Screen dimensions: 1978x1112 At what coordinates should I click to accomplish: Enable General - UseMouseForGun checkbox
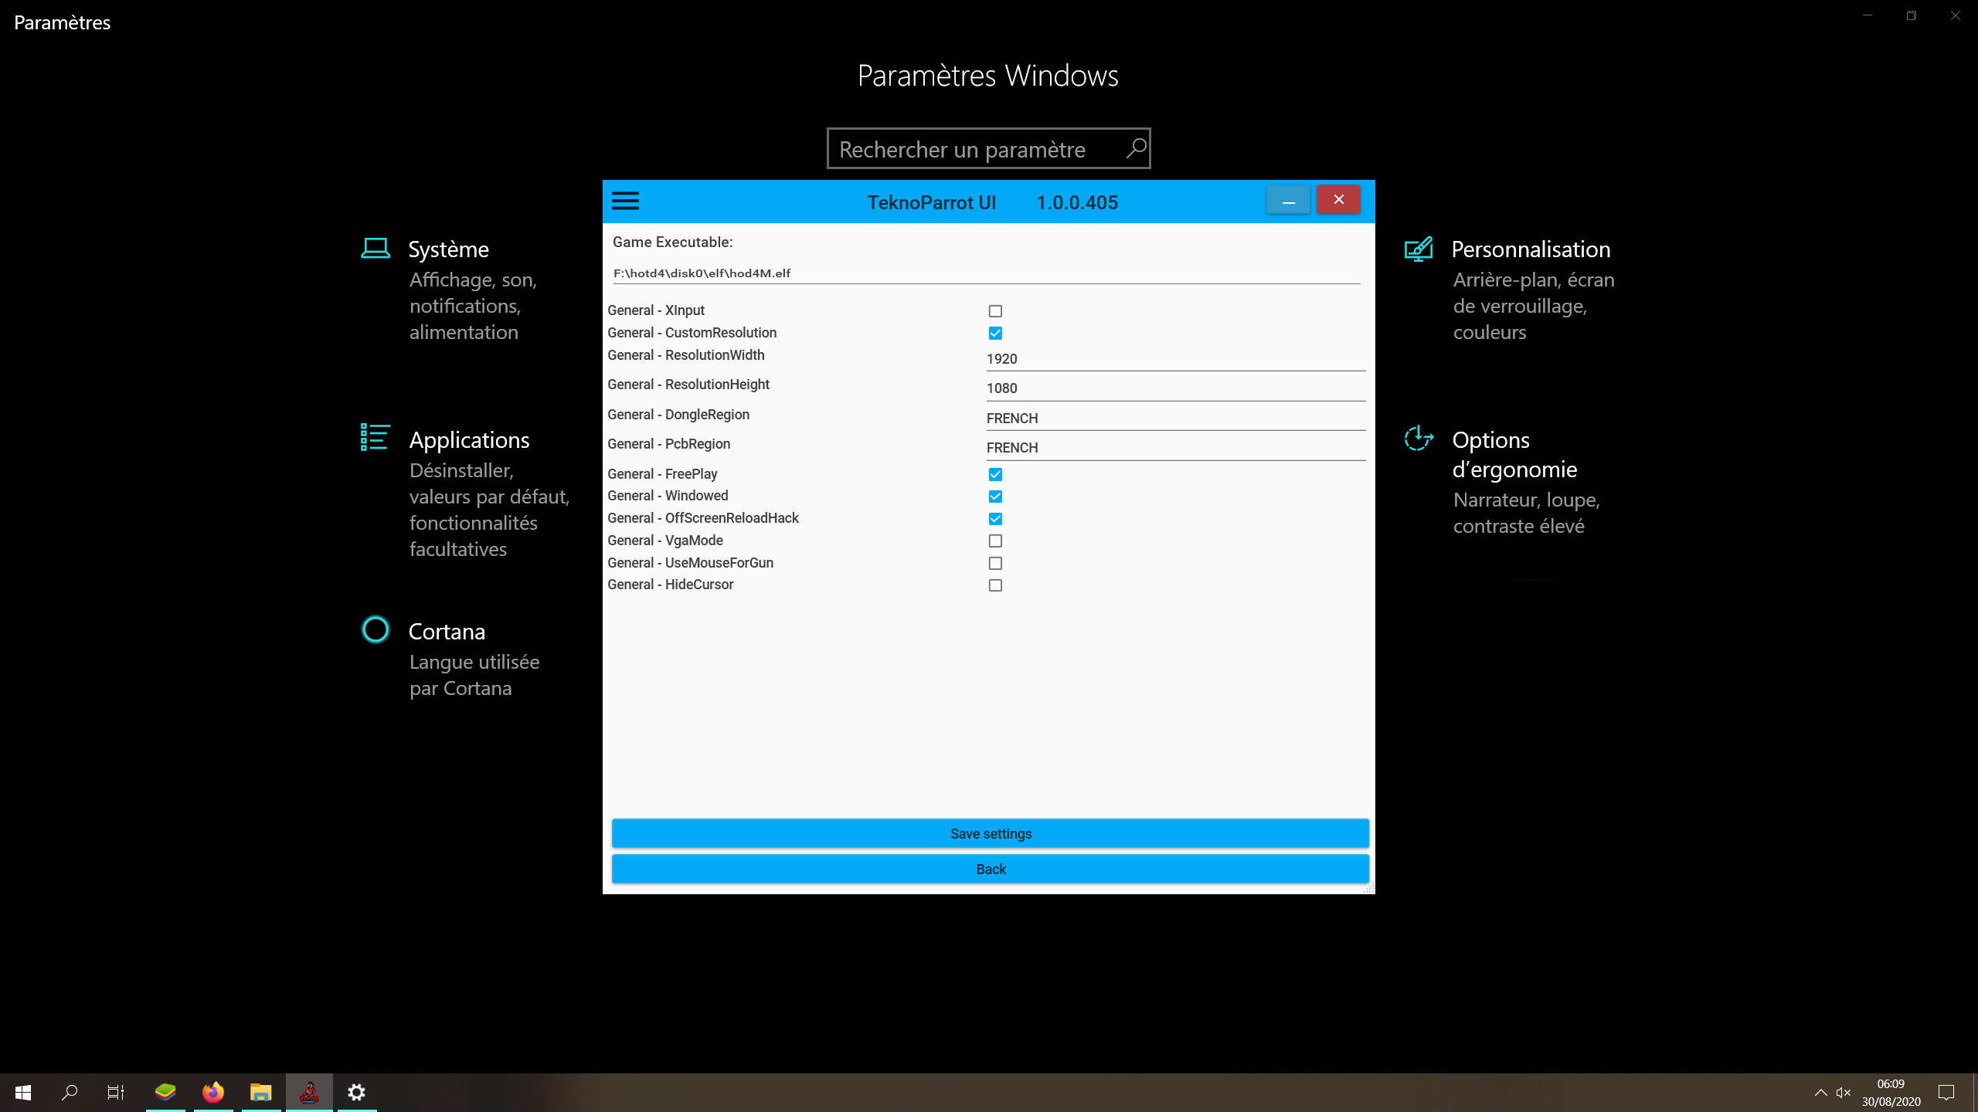pos(995,563)
